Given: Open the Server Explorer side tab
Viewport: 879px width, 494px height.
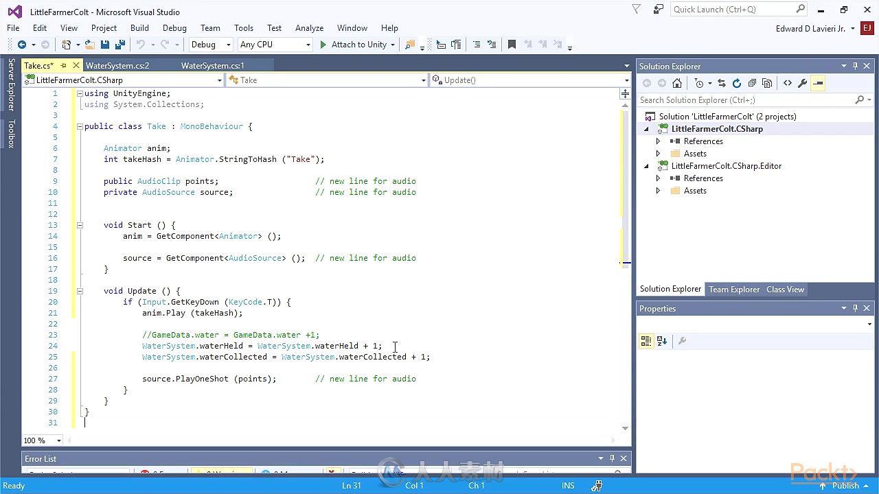Looking at the screenshot, I should pos(11,84).
